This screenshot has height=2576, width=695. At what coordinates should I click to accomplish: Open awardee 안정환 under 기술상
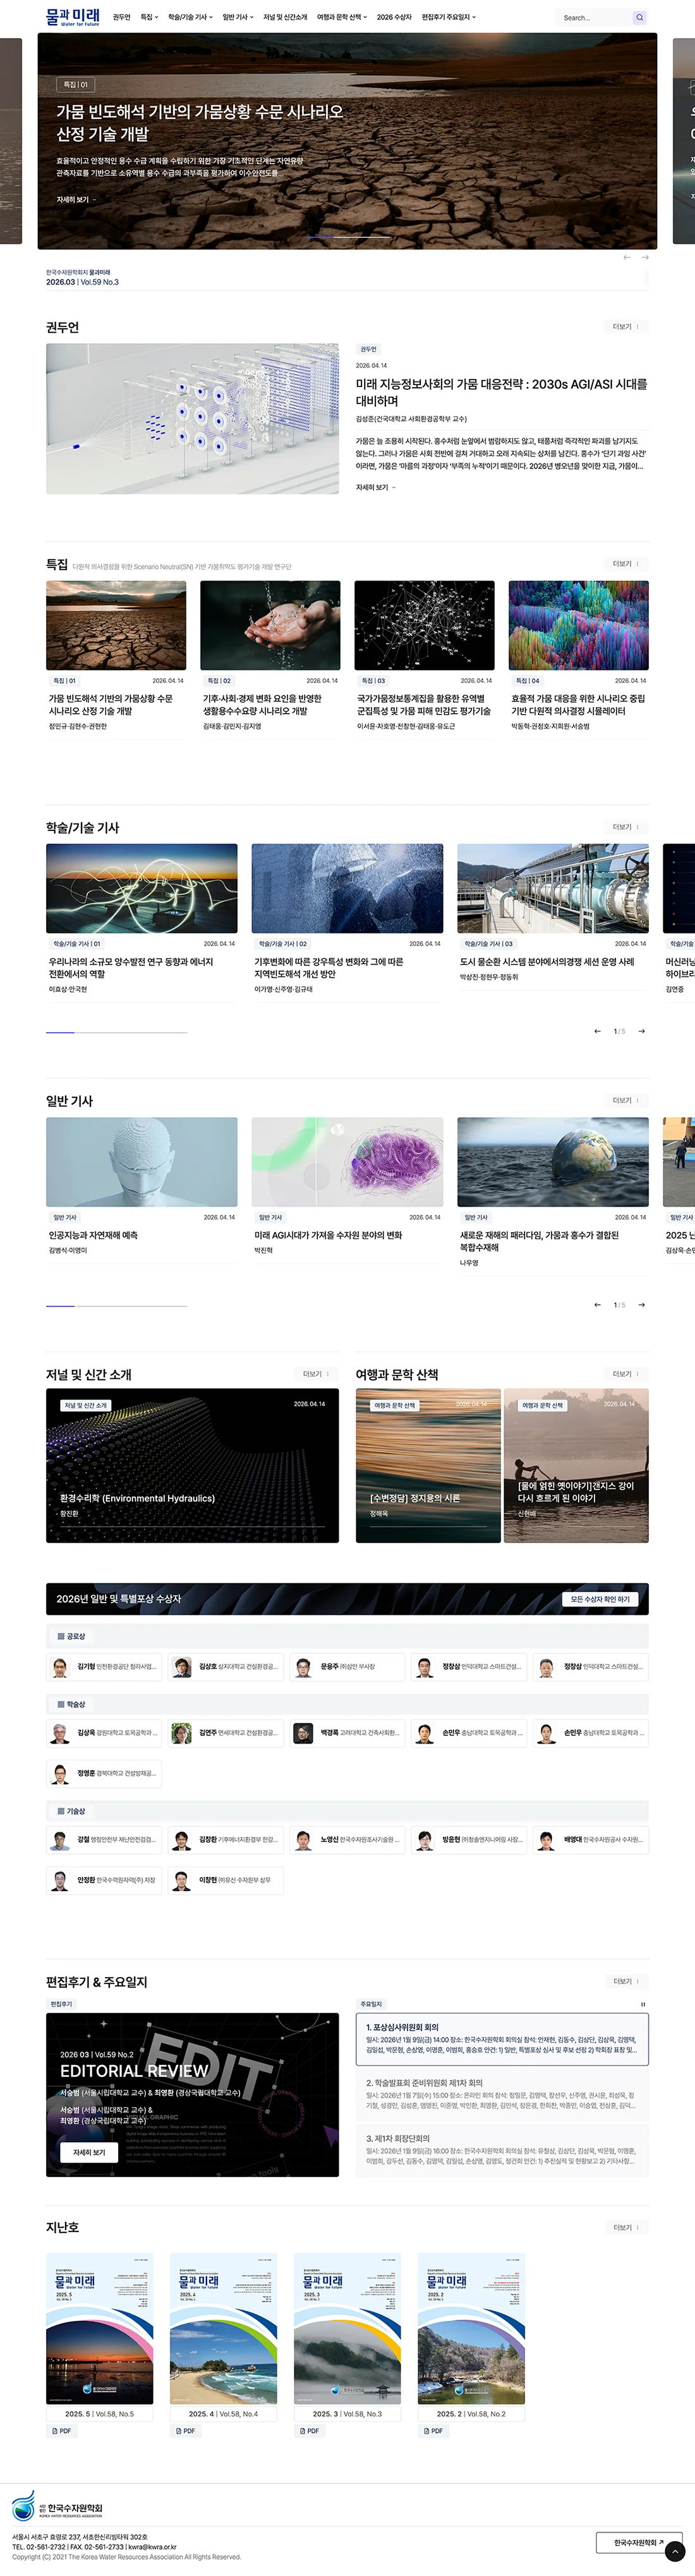(x=104, y=1881)
